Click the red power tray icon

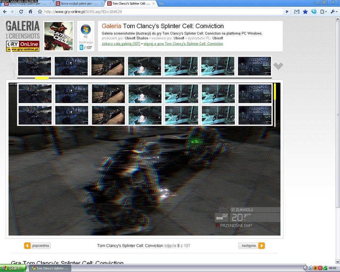[320, 268]
